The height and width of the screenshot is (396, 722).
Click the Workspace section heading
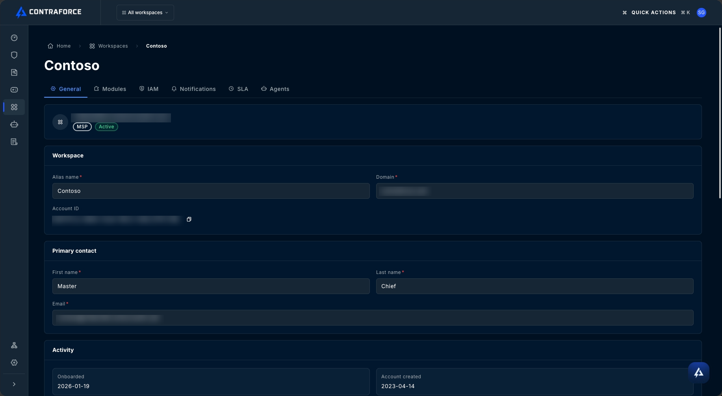click(68, 155)
